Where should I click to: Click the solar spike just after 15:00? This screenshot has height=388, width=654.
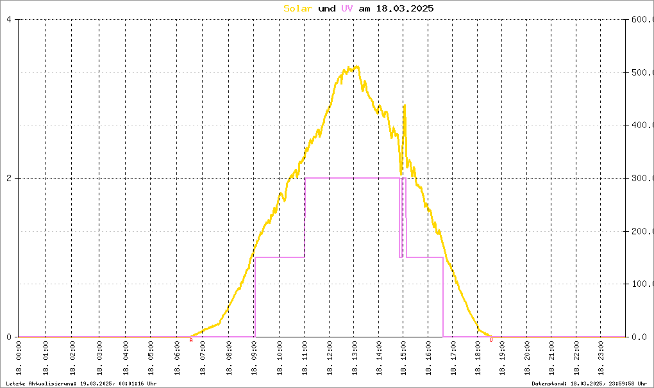pos(405,106)
